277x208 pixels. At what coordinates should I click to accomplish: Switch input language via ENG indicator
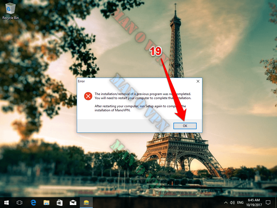coord(240,203)
